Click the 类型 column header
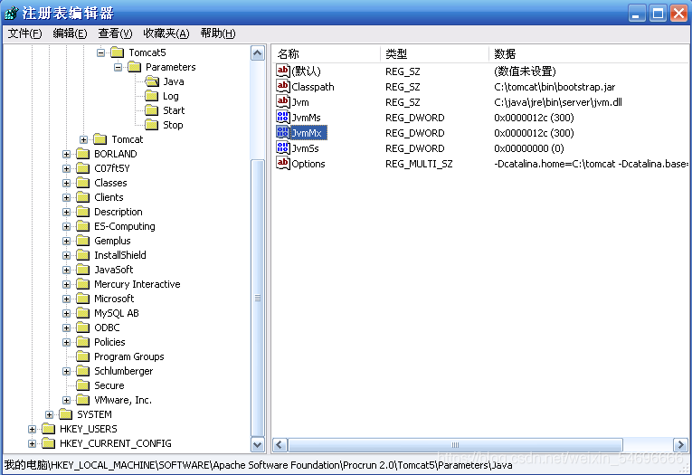Viewport: 692px width, 475px height. pos(434,54)
